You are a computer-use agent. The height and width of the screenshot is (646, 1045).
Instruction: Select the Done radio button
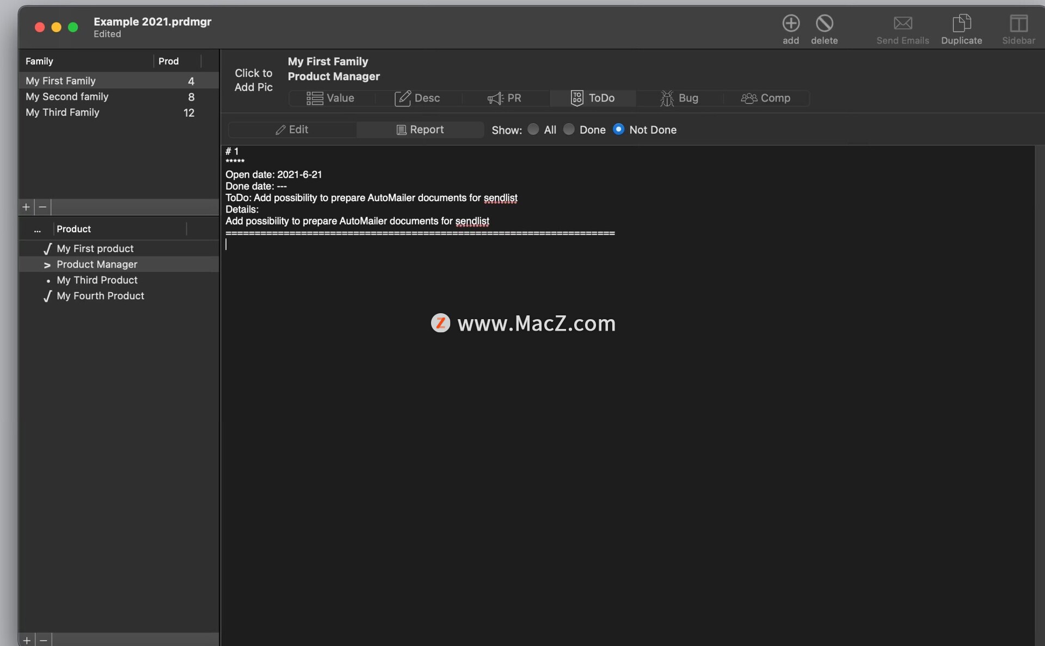pos(569,129)
